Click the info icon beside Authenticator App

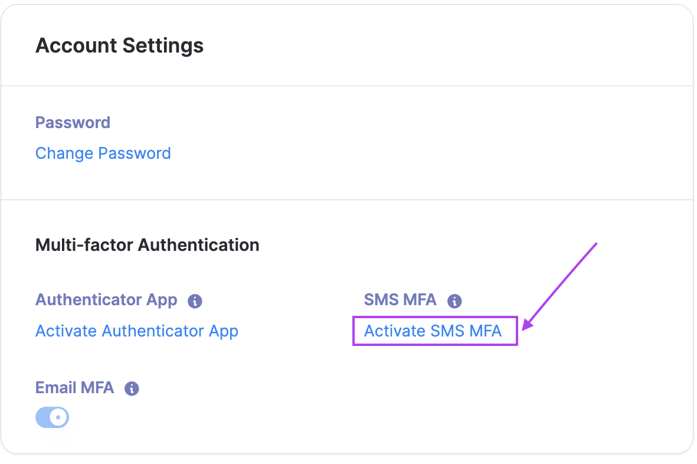click(x=195, y=302)
